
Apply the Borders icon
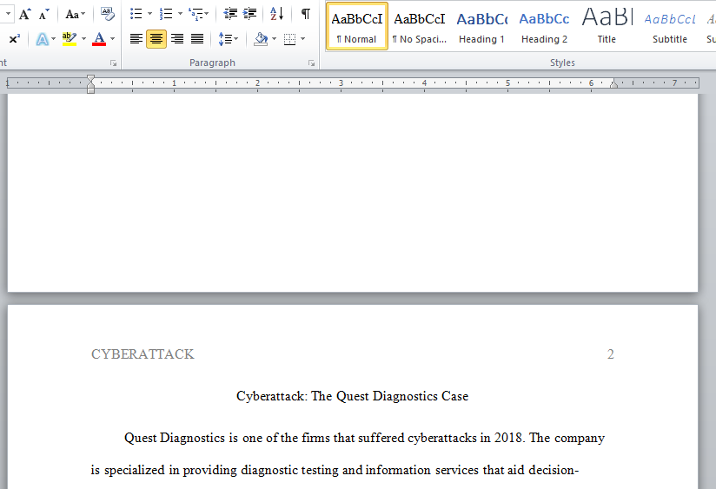click(290, 39)
